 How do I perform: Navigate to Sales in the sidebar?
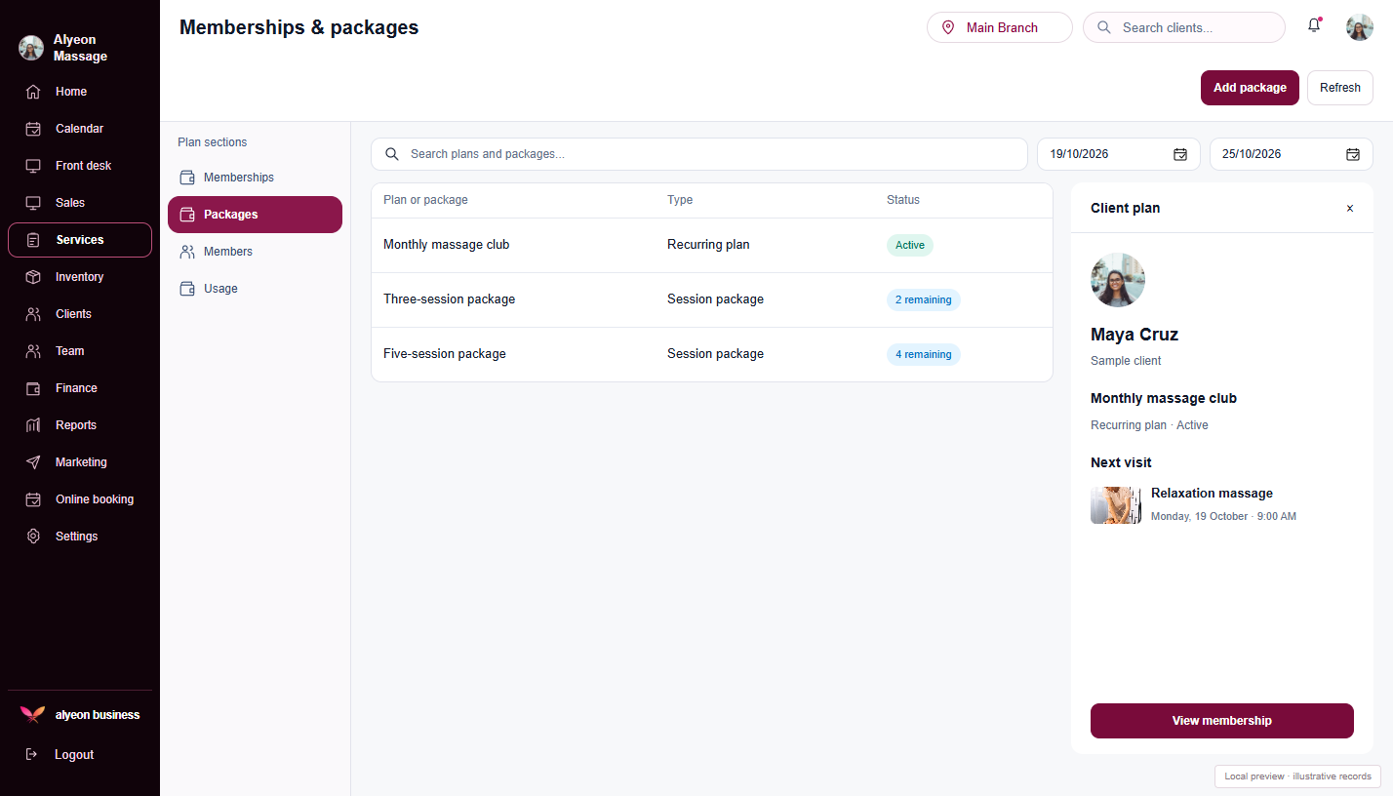coord(80,203)
